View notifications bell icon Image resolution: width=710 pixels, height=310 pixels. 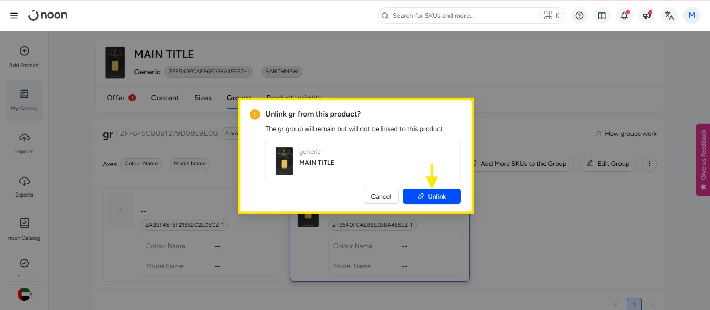point(624,16)
